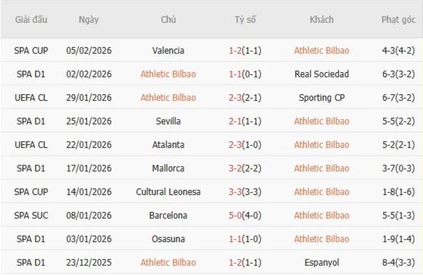
Task: Select the "Tỷ số" column header
Action: [245, 19]
